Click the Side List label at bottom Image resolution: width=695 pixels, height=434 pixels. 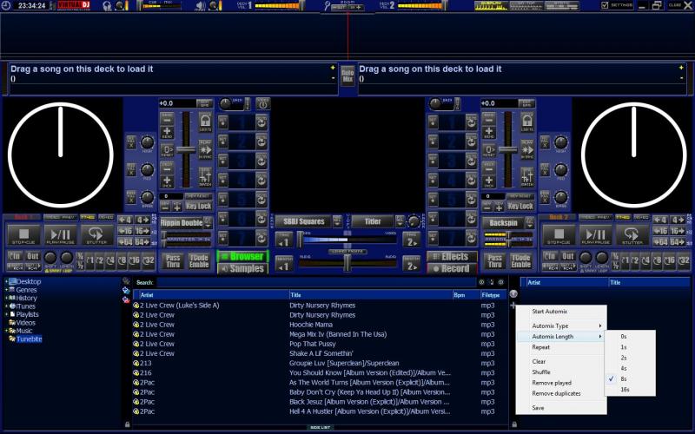(320, 428)
